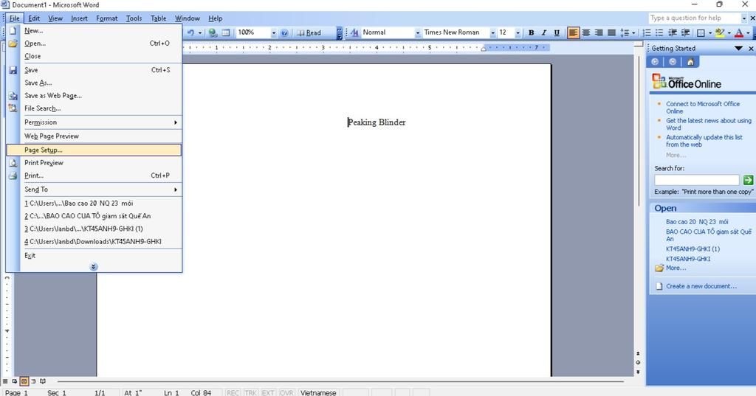Switch to Reading Layout view icon
Screen dimensions: 756x396
tap(43, 381)
